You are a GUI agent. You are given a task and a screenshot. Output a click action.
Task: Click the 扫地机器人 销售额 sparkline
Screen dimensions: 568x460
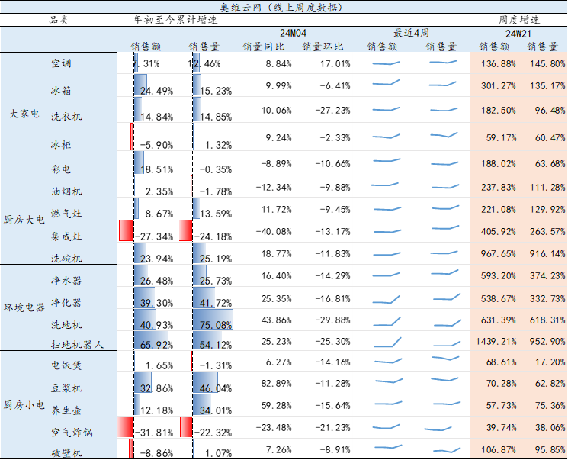387,342
